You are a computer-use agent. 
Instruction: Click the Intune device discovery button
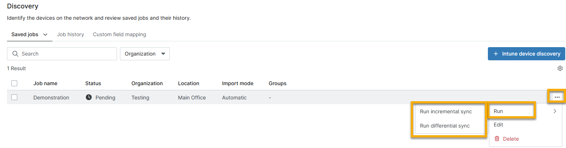[x=526, y=54]
